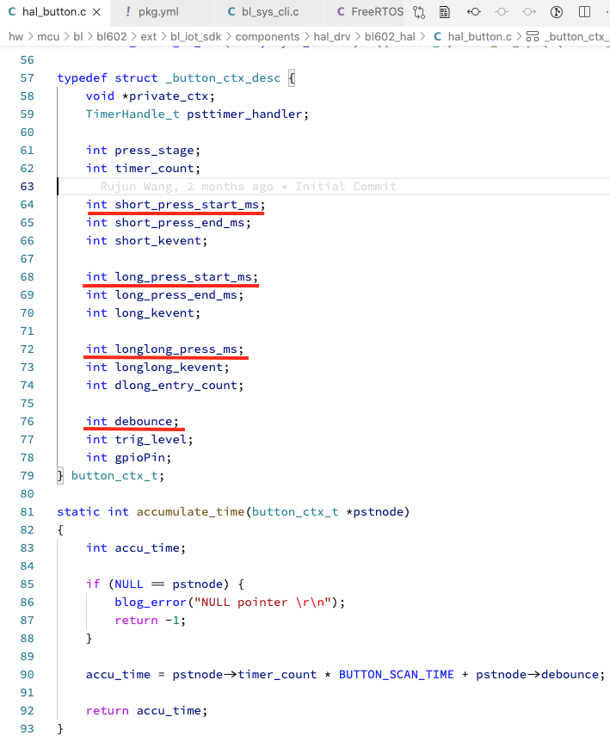Click BUTTON_SCAN_TIME macro on line 90
The height and width of the screenshot is (742, 610).
click(x=396, y=674)
